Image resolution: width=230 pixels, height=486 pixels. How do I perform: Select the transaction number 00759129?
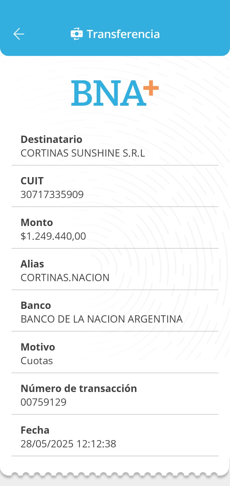tap(43, 402)
